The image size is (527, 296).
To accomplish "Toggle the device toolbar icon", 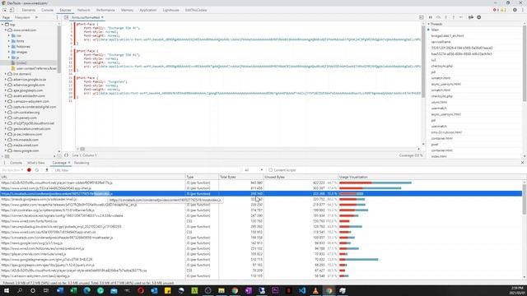I will [x=12, y=10].
